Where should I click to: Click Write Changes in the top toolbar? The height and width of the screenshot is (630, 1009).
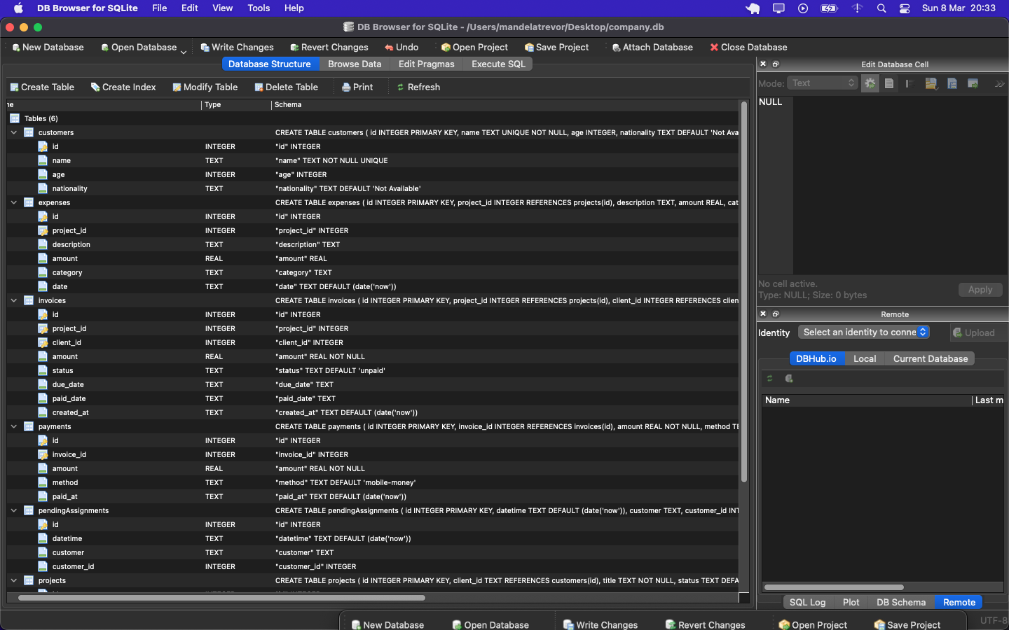click(x=237, y=47)
